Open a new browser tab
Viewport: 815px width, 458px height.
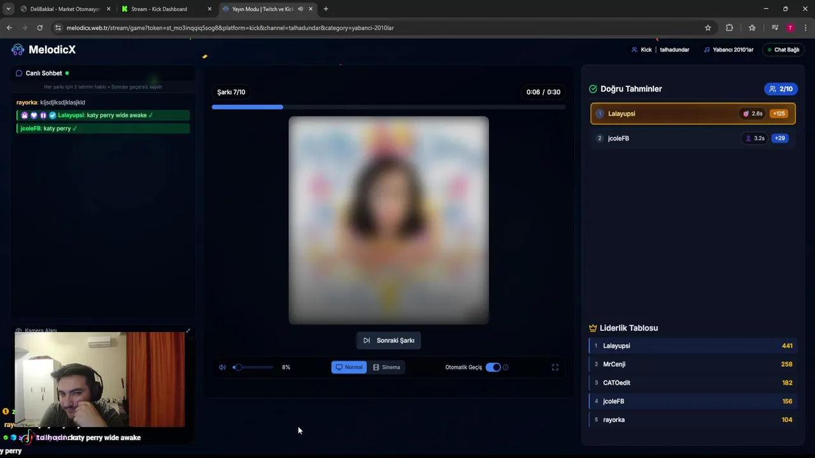pyautogui.click(x=326, y=9)
